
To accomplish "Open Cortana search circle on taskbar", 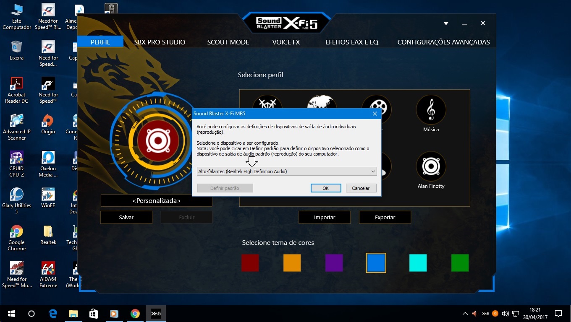I will pyautogui.click(x=31, y=314).
